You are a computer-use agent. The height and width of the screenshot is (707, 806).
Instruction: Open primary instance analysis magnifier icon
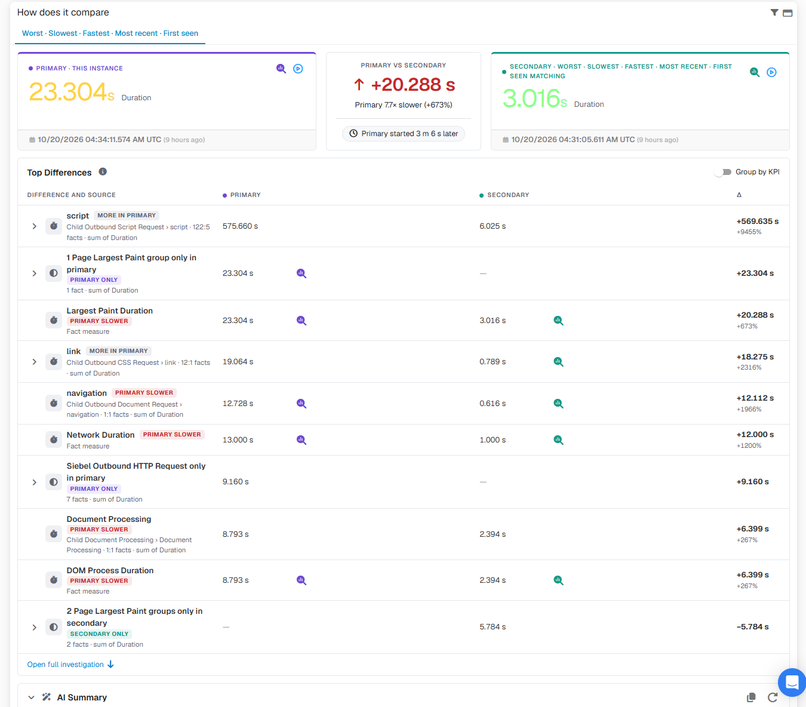pyautogui.click(x=281, y=69)
